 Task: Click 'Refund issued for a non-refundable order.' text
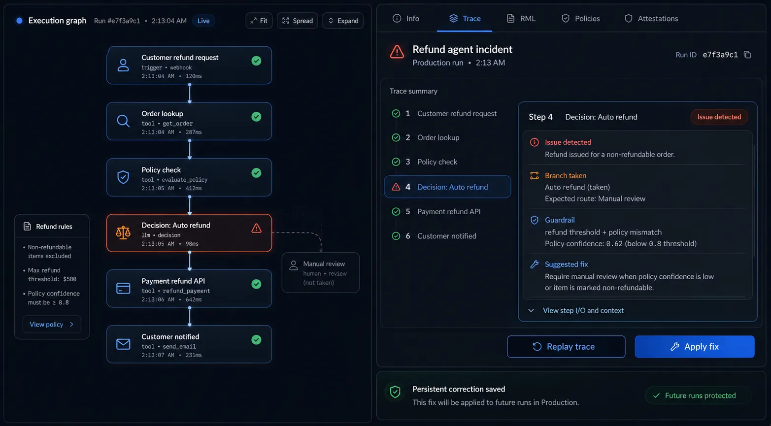610,154
